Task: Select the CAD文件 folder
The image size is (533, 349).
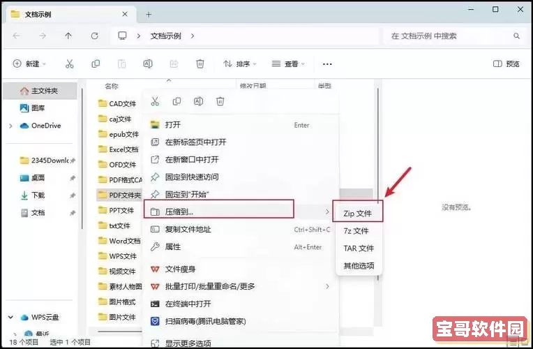Action: click(117, 103)
